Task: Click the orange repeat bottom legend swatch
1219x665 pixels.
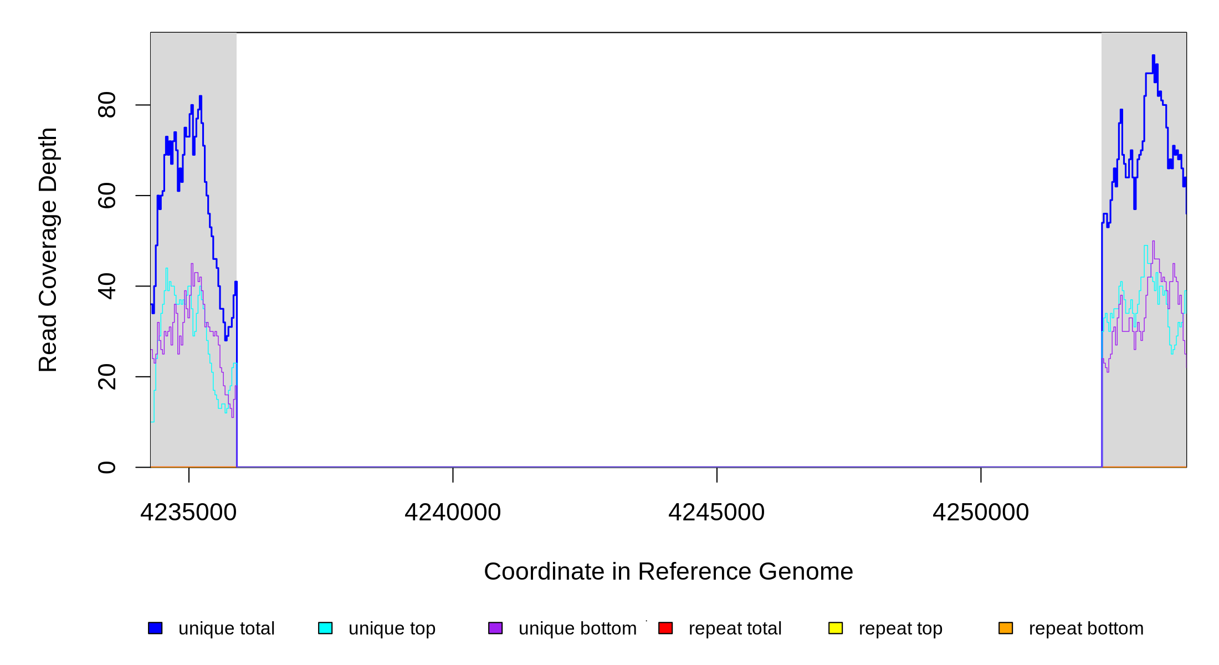Action: point(1006,628)
